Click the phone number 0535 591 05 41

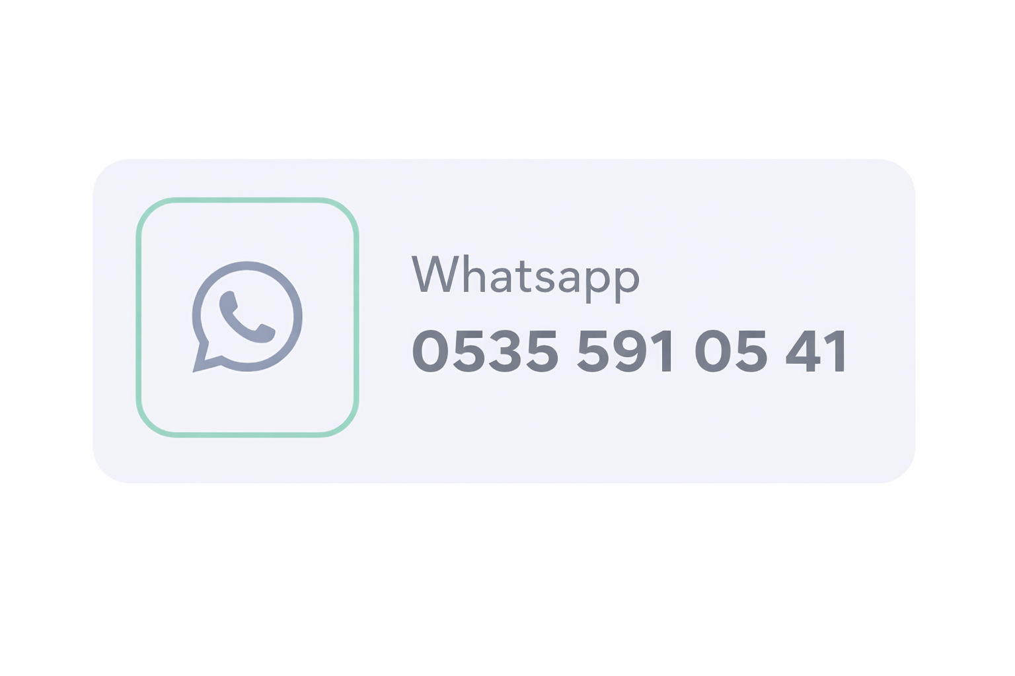[x=629, y=351]
